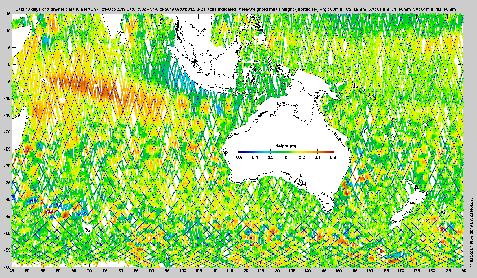Image resolution: width=477 pixels, height=278 pixels.
Task: Click the "-0.4" colorbar tick label
Action: [254, 158]
